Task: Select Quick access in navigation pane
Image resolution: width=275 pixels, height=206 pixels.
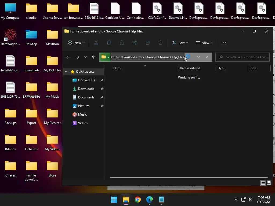Action: pos(85,71)
